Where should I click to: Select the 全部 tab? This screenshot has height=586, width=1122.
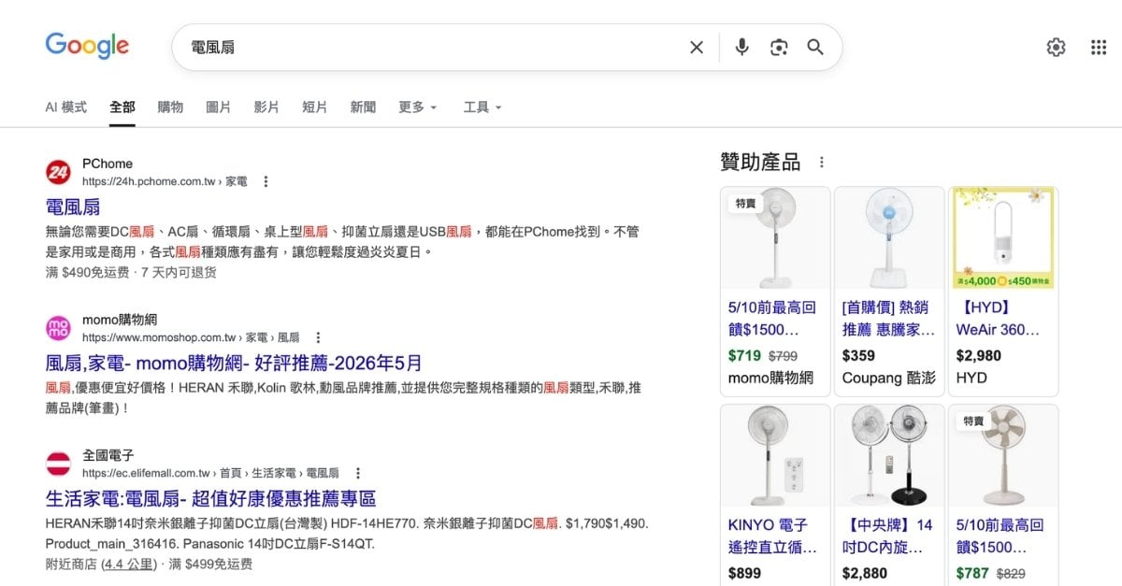(122, 107)
